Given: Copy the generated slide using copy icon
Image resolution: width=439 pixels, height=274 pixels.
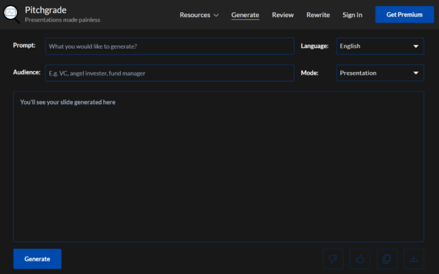Looking at the screenshot, I should point(386,259).
